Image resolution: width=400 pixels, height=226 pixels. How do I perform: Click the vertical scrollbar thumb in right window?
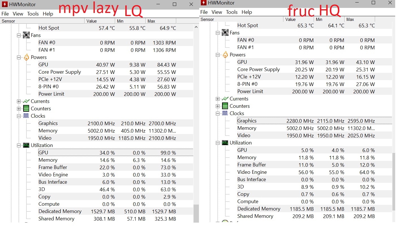click(x=394, y=182)
